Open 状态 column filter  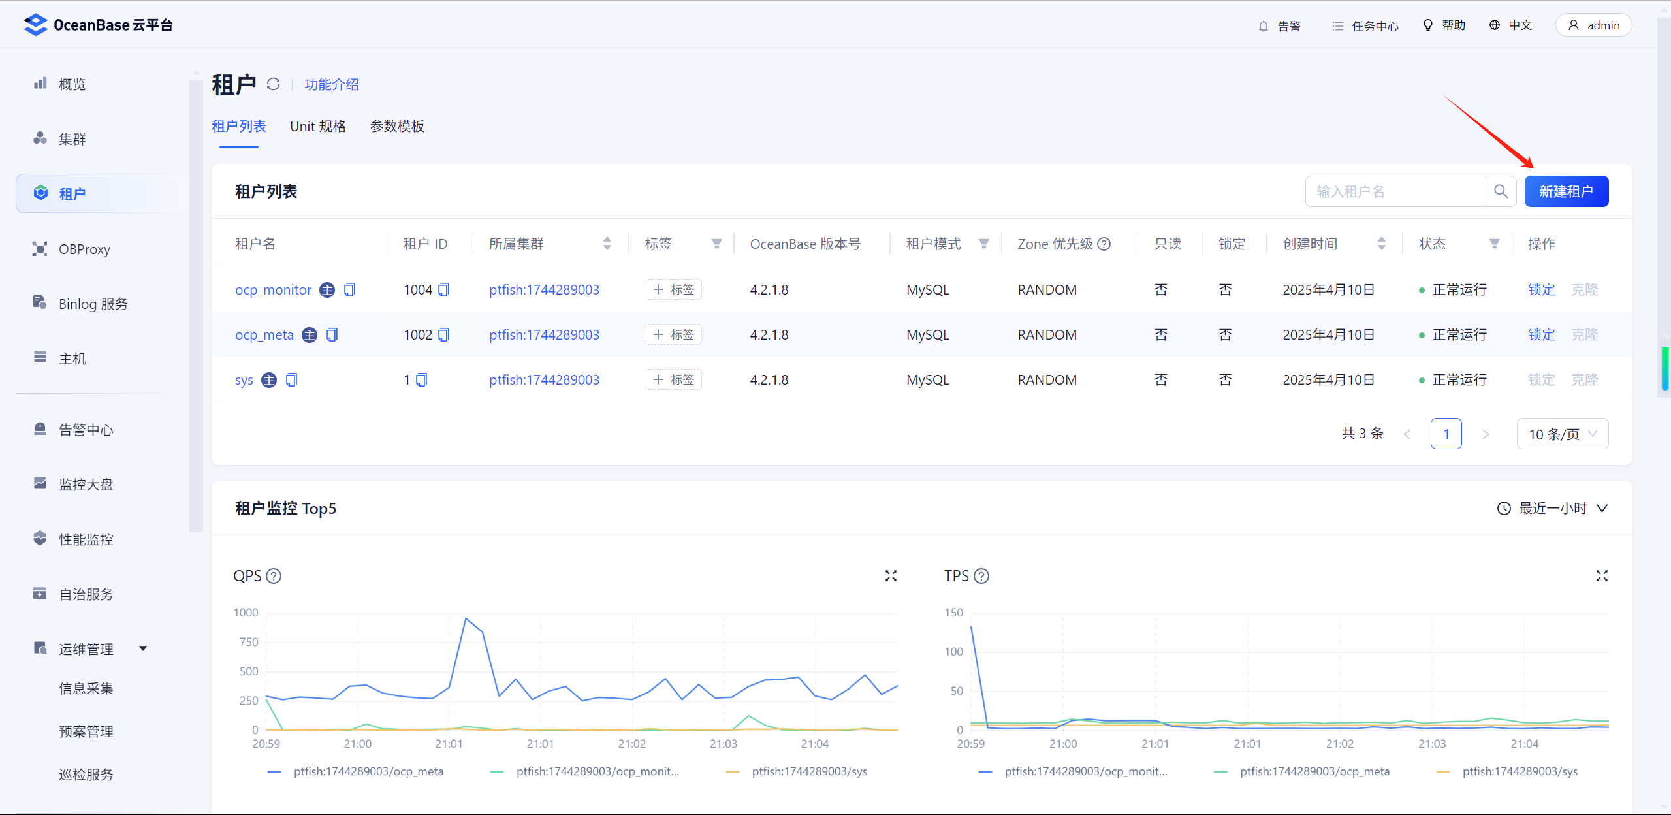click(x=1494, y=244)
